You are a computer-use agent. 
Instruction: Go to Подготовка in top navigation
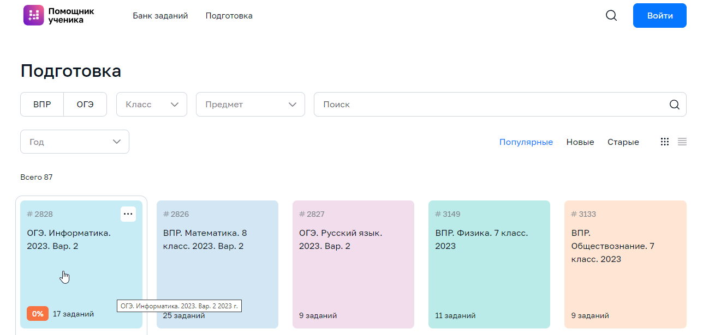(x=229, y=16)
